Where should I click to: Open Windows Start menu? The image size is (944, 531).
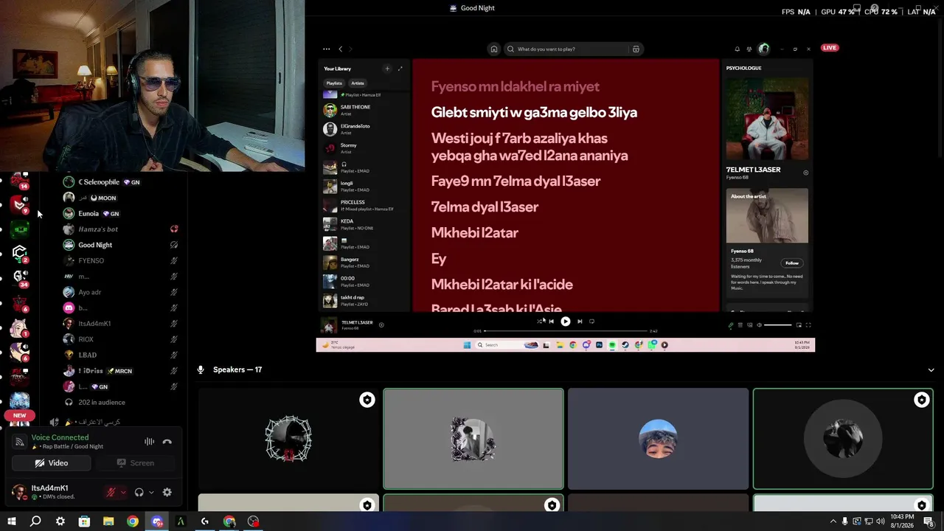pos(12,521)
